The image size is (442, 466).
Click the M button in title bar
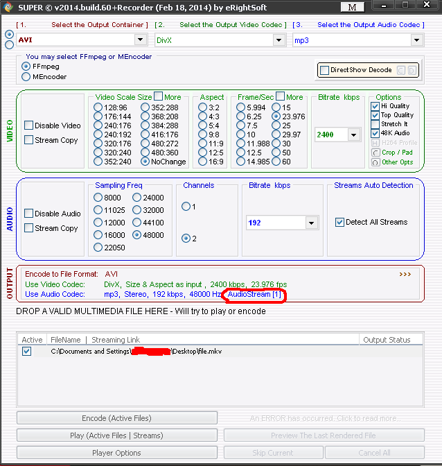click(x=353, y=7)
